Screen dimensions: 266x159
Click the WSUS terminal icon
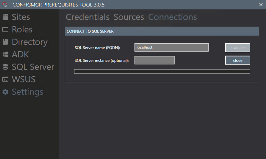[5, 79]
